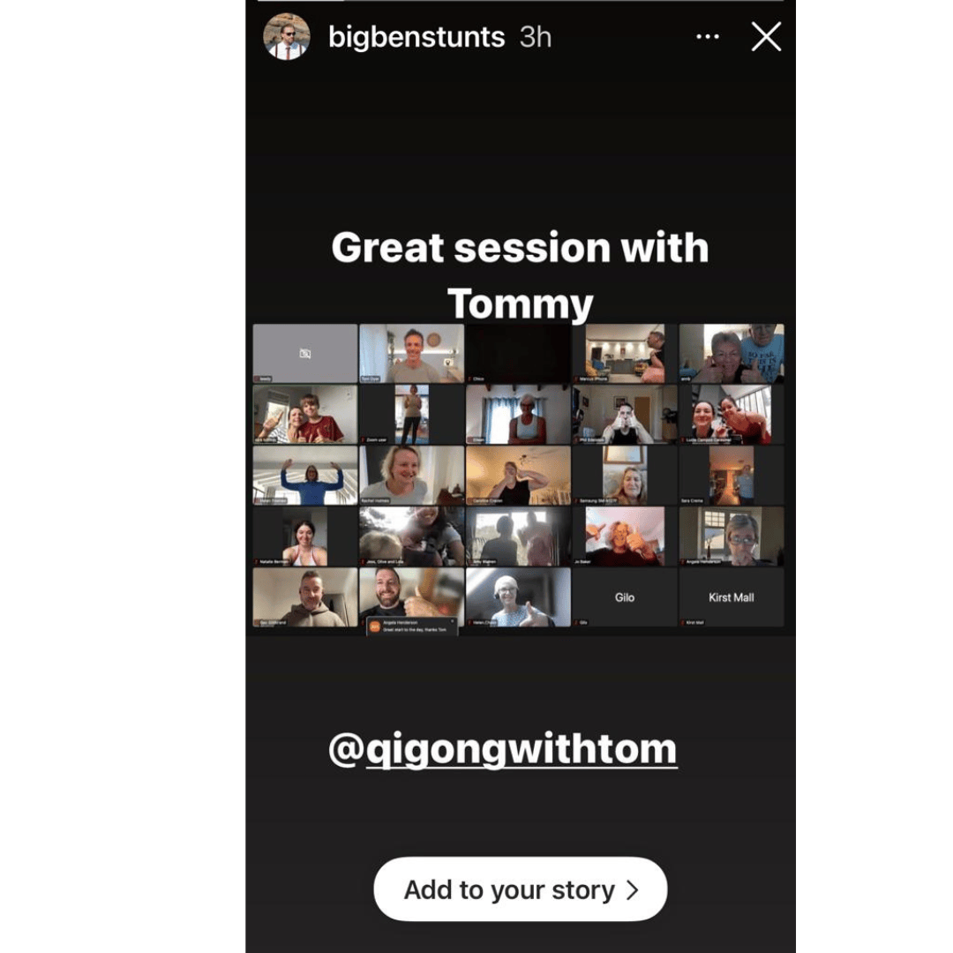Tap the @qigongwithtom mention
The image size is (953, 953).
[503, 749]
